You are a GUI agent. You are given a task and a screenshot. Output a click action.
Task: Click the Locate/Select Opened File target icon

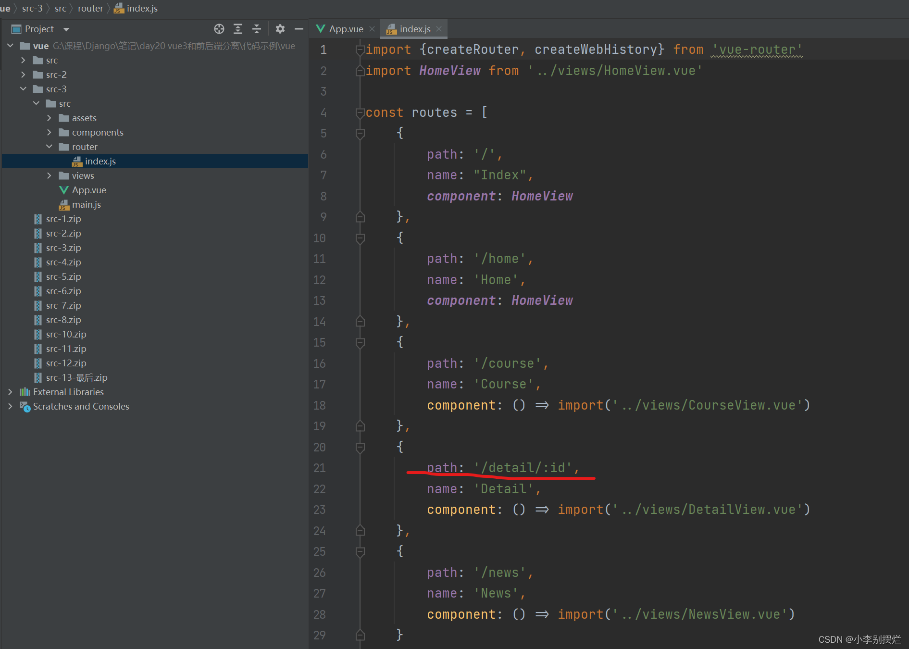tap(219, 29)
